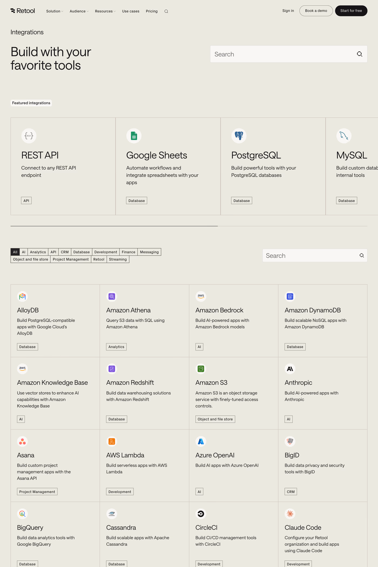This screenshot has height=567, width=378.
Task: Click the Project Management tag on Asana
Action: 37,492
